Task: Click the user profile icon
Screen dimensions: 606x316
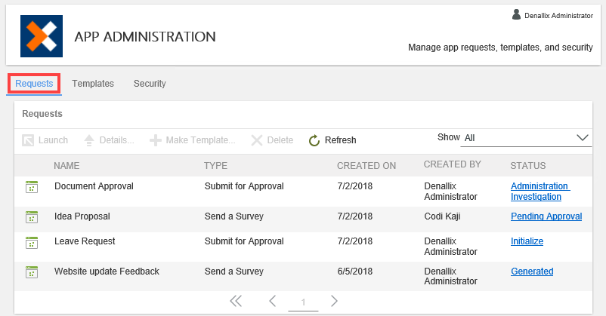Action: (516, 14)
